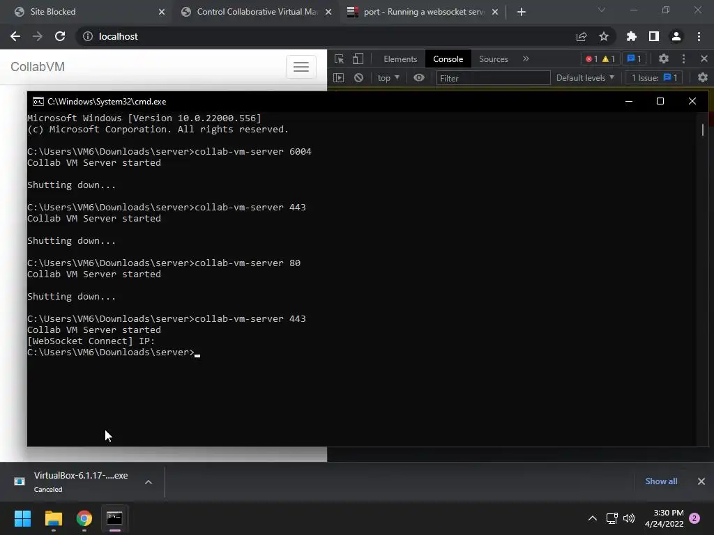Click the CollabVM brand link
This screenshot has width=714, height=535.
click(x=38, y=67)
